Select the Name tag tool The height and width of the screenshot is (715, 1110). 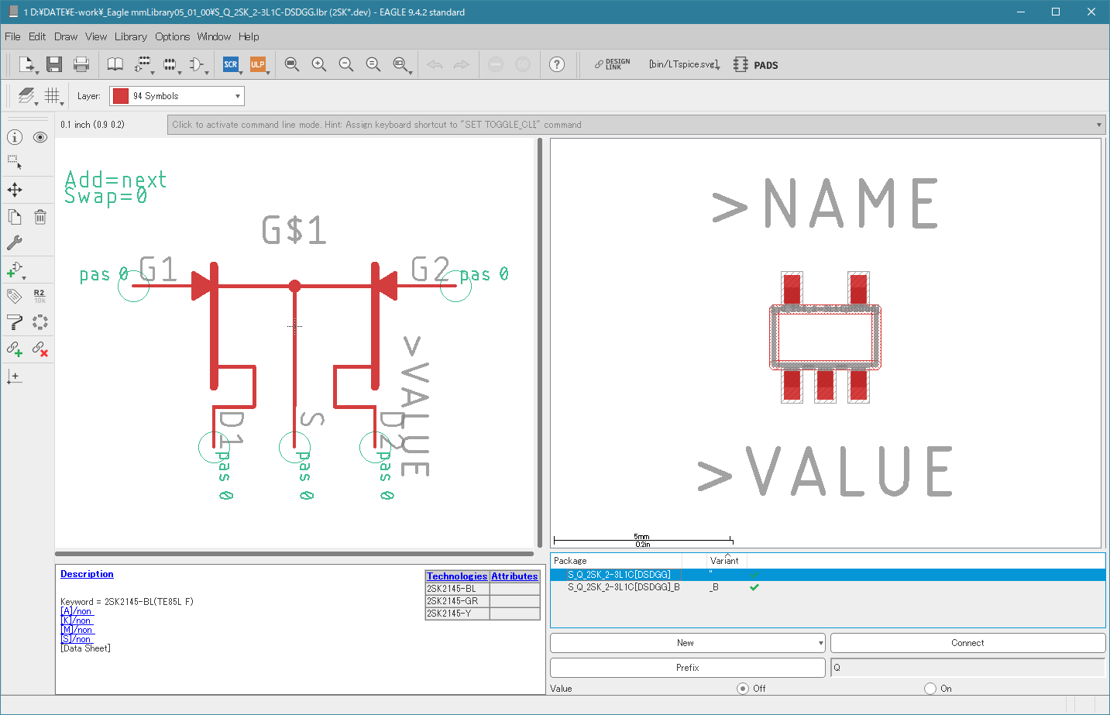pos(15,296)
